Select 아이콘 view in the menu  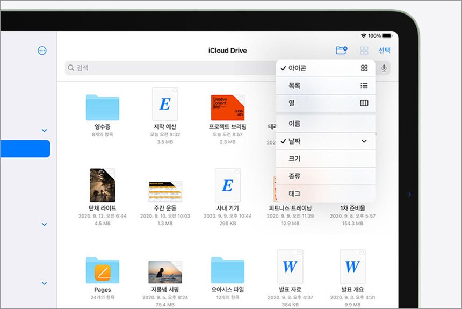326,68
